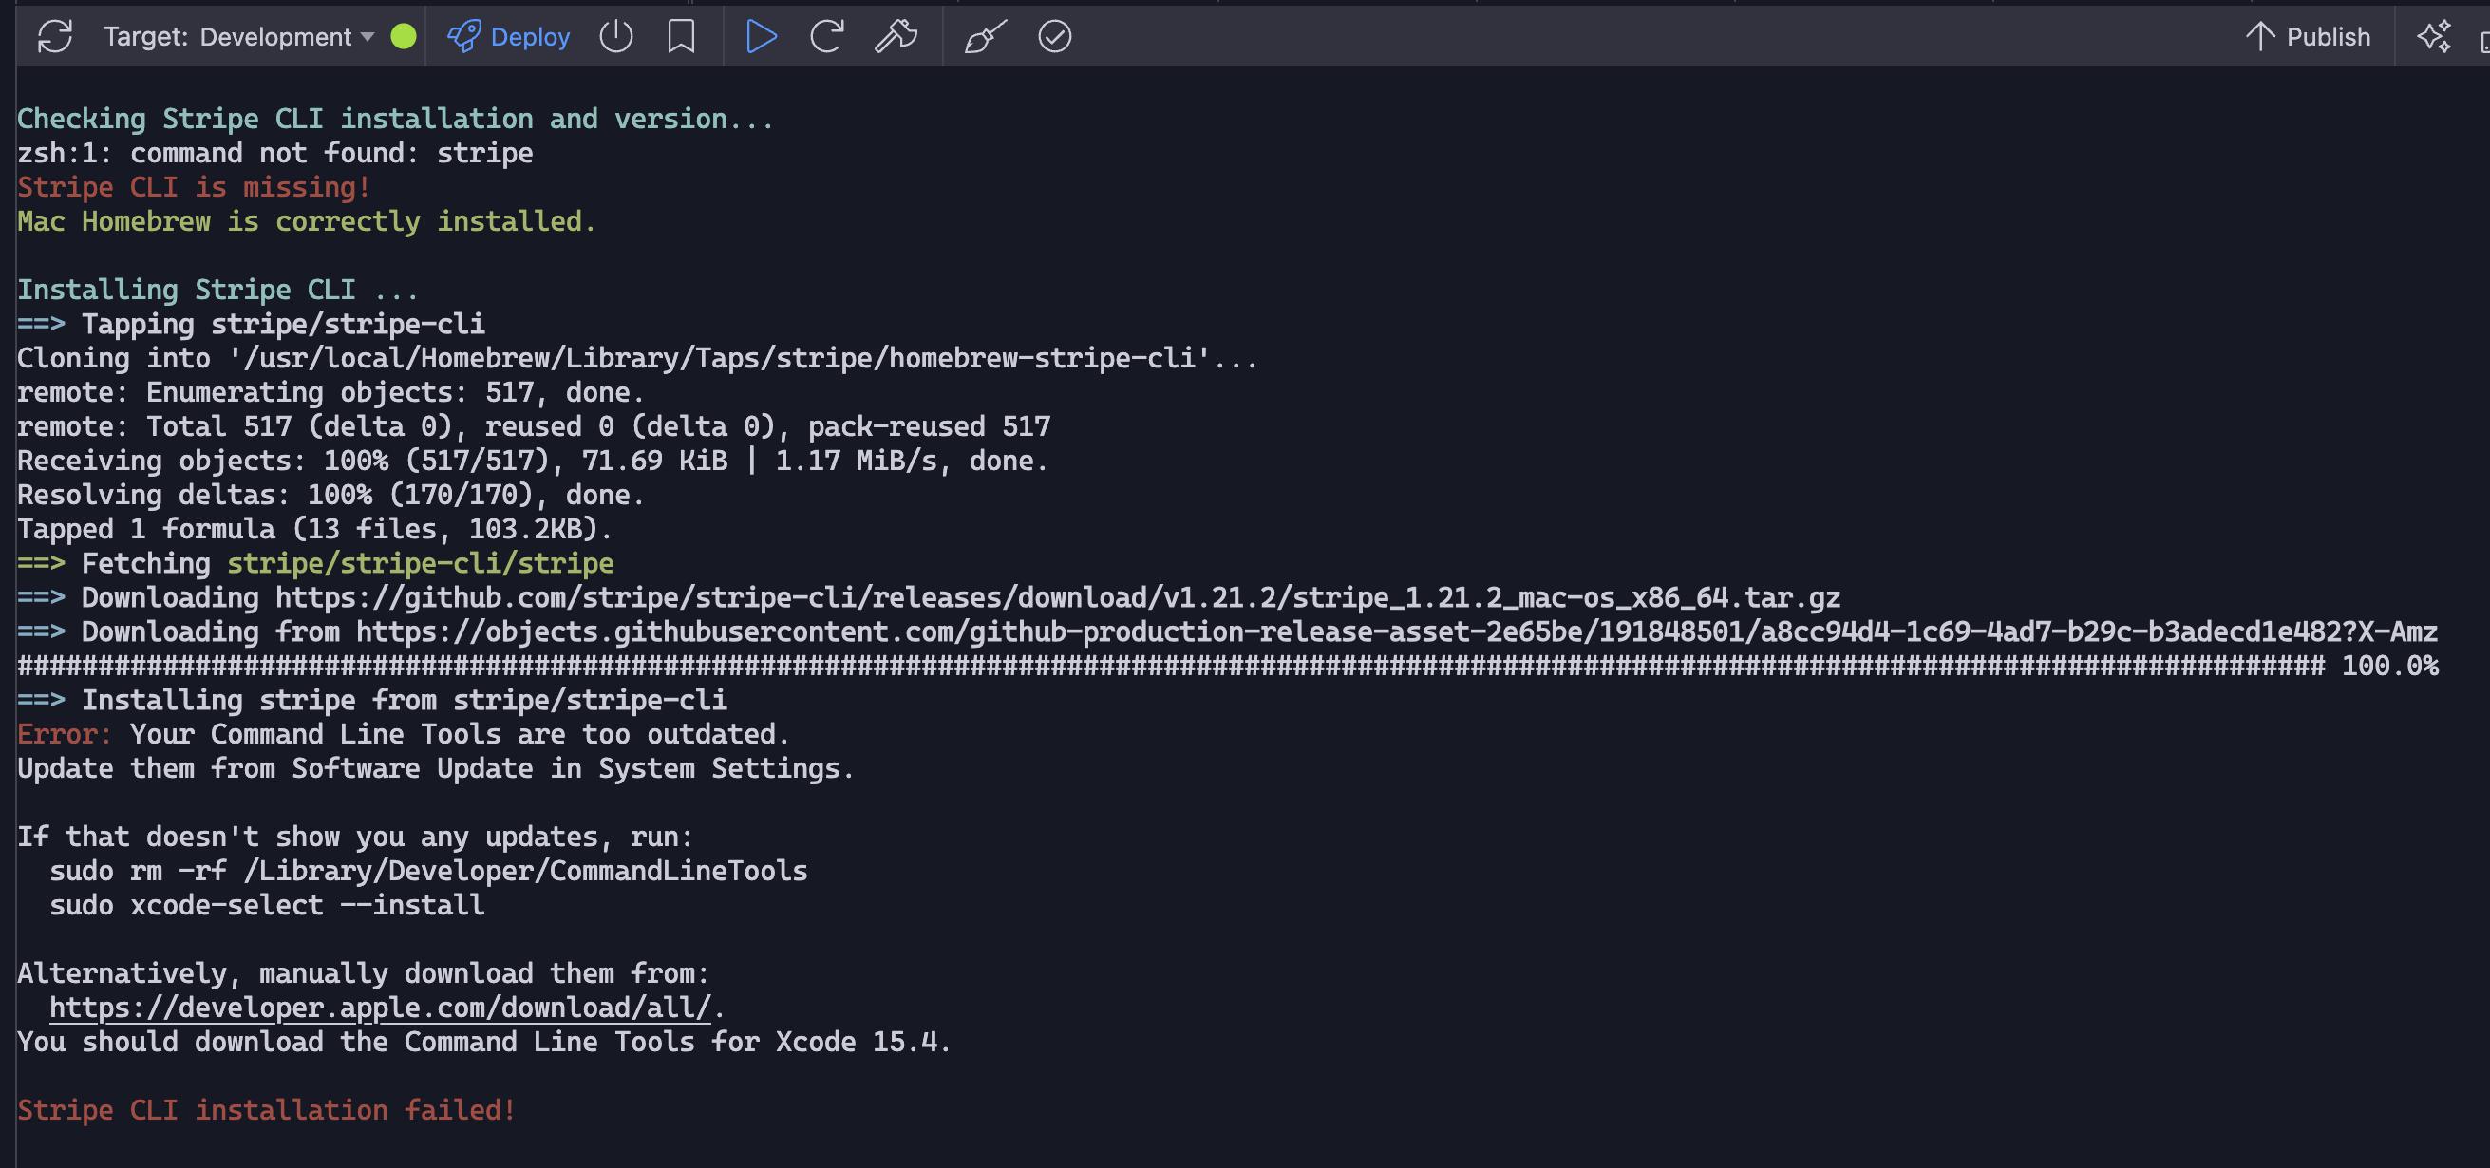Image resolution: width=2490 pixels, height=1168 pixels.
Task: Click the Deploy button
Action: click(x=508, y=37)
